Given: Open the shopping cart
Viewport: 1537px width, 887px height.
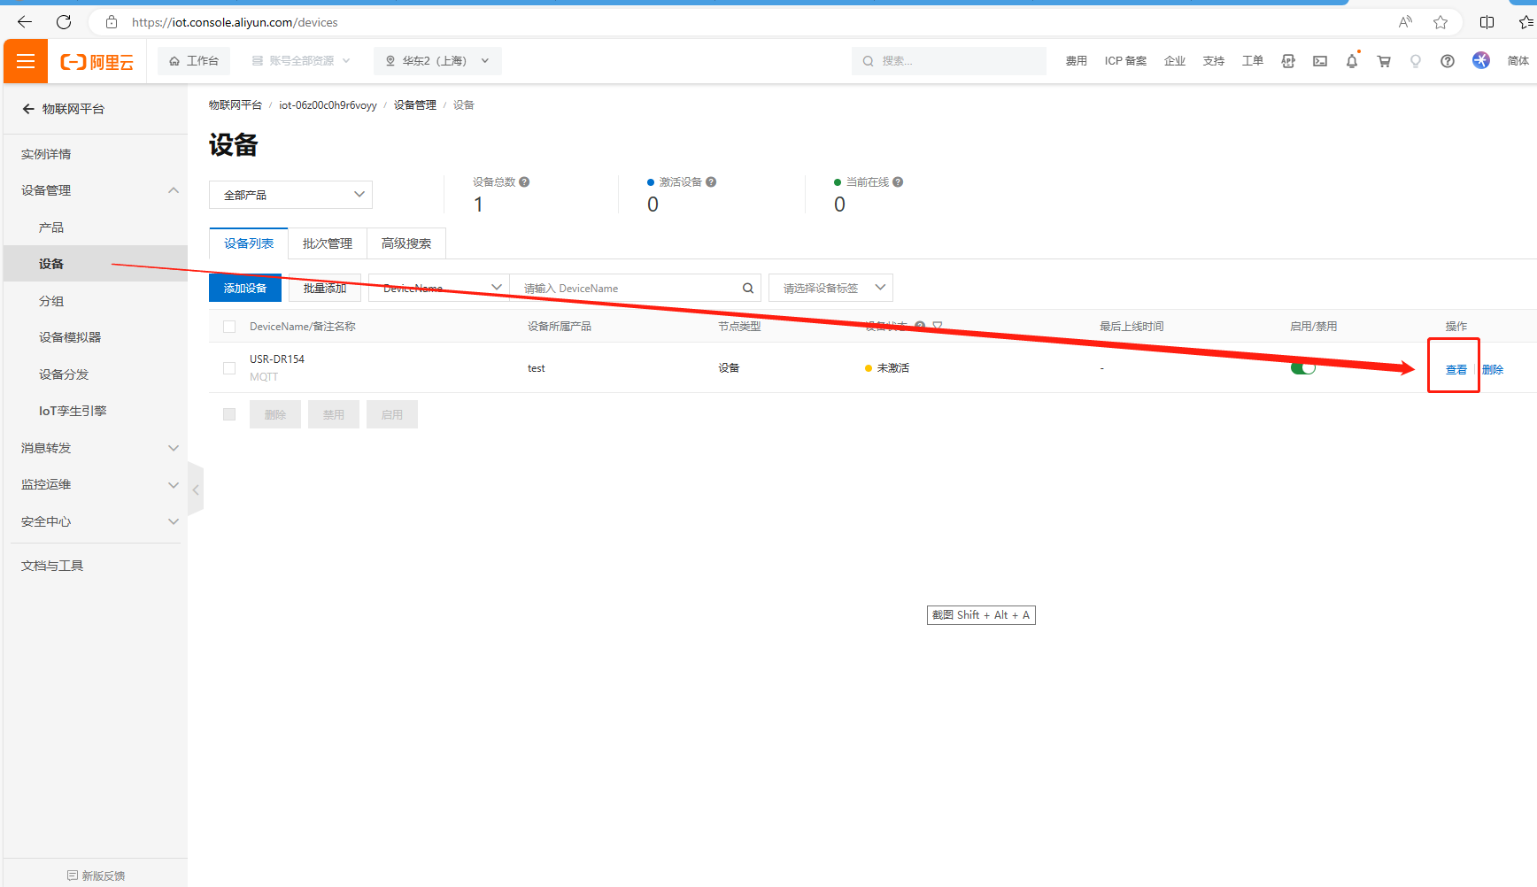Looking at the screenshot, I should click(x=1383, y=61).
